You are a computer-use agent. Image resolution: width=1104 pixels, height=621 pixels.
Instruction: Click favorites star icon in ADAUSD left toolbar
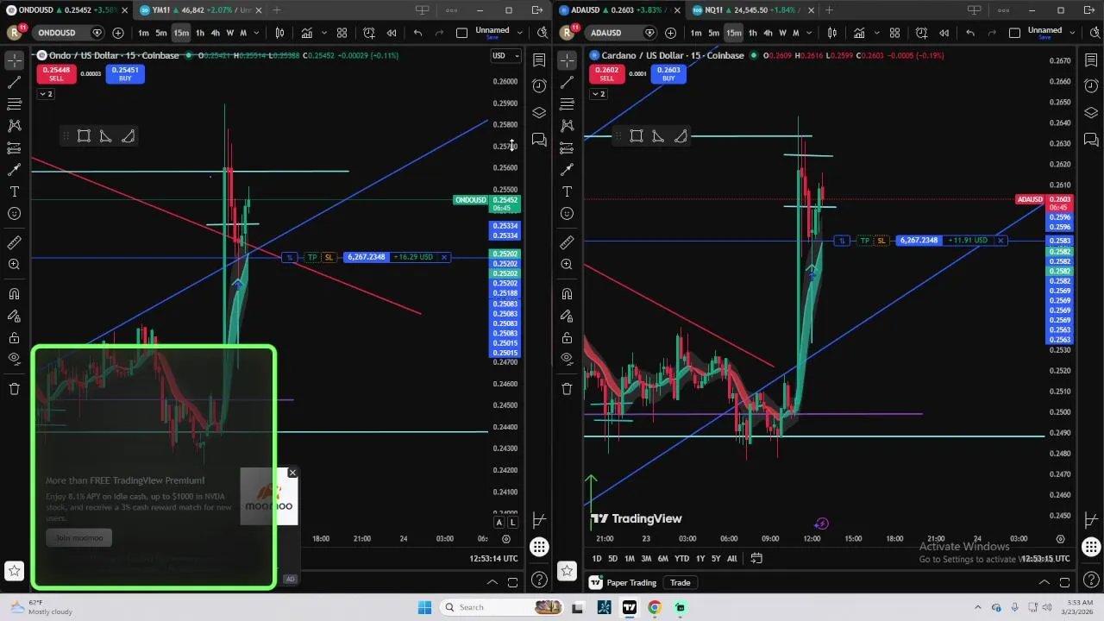click(567, 570)
